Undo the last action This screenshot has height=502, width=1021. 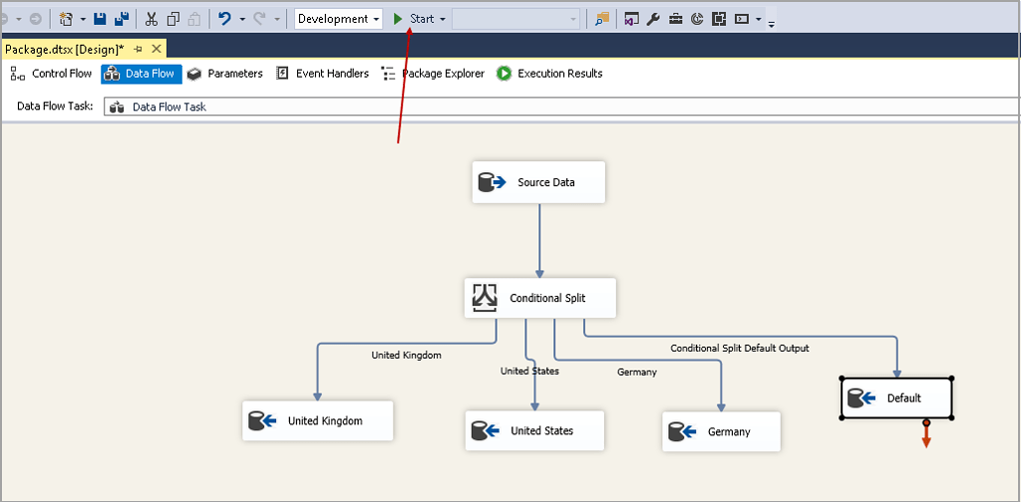225,19
